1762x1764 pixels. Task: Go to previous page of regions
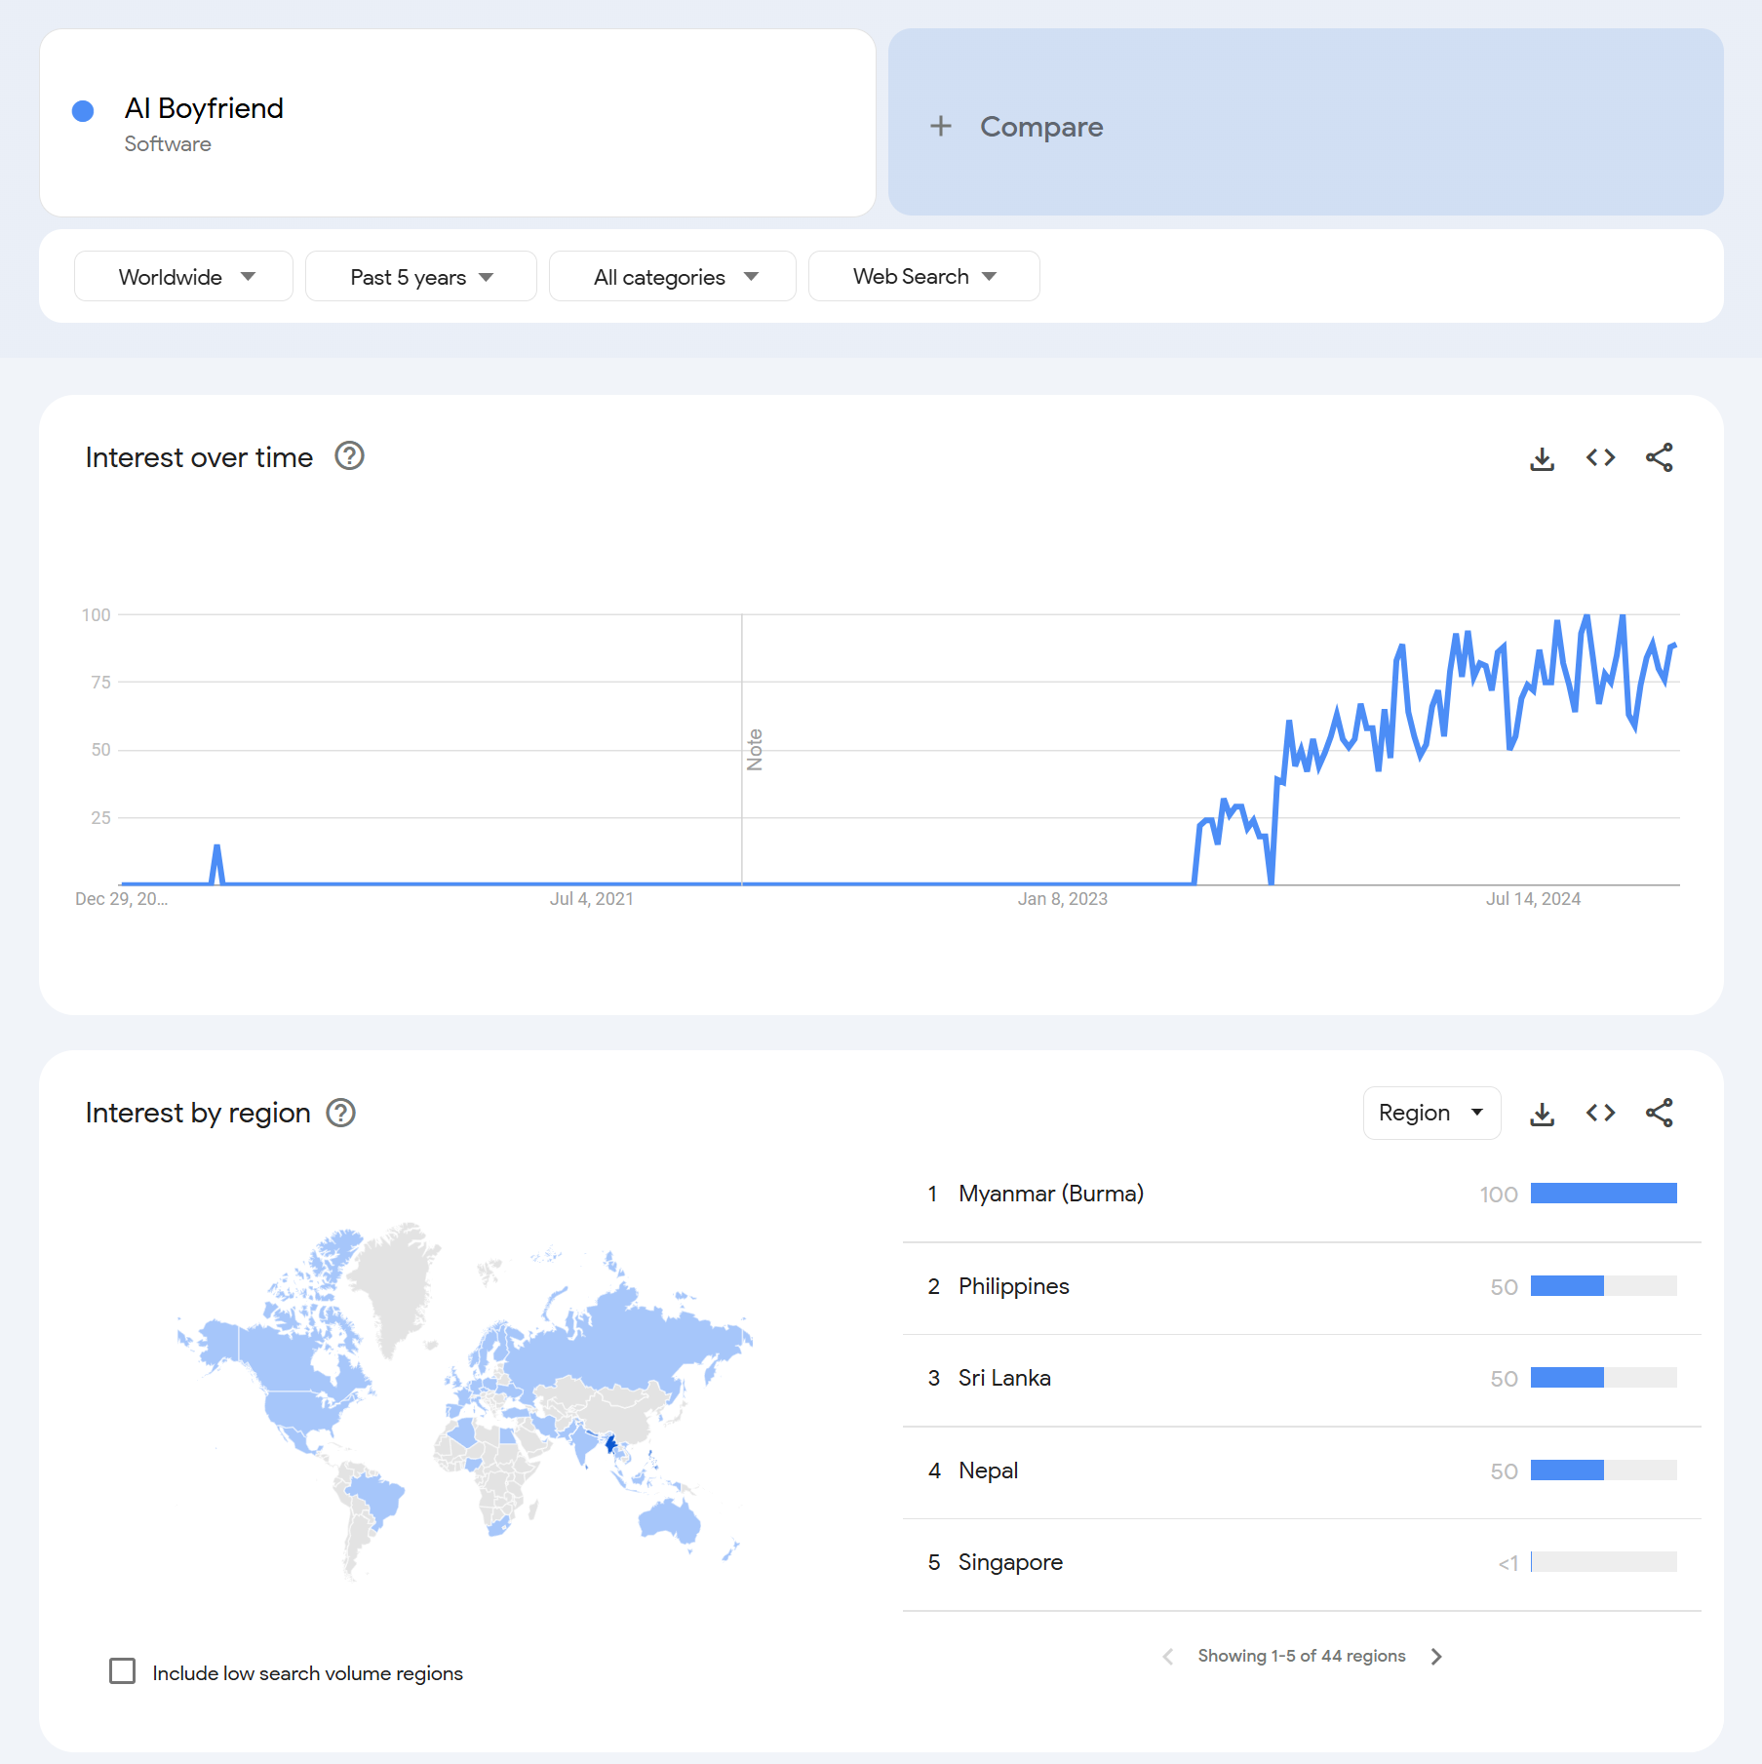tap(1167, 1656)
